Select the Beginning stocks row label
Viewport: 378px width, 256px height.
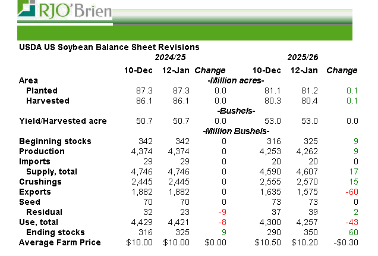pyautogui.click(x=55, y=141)
